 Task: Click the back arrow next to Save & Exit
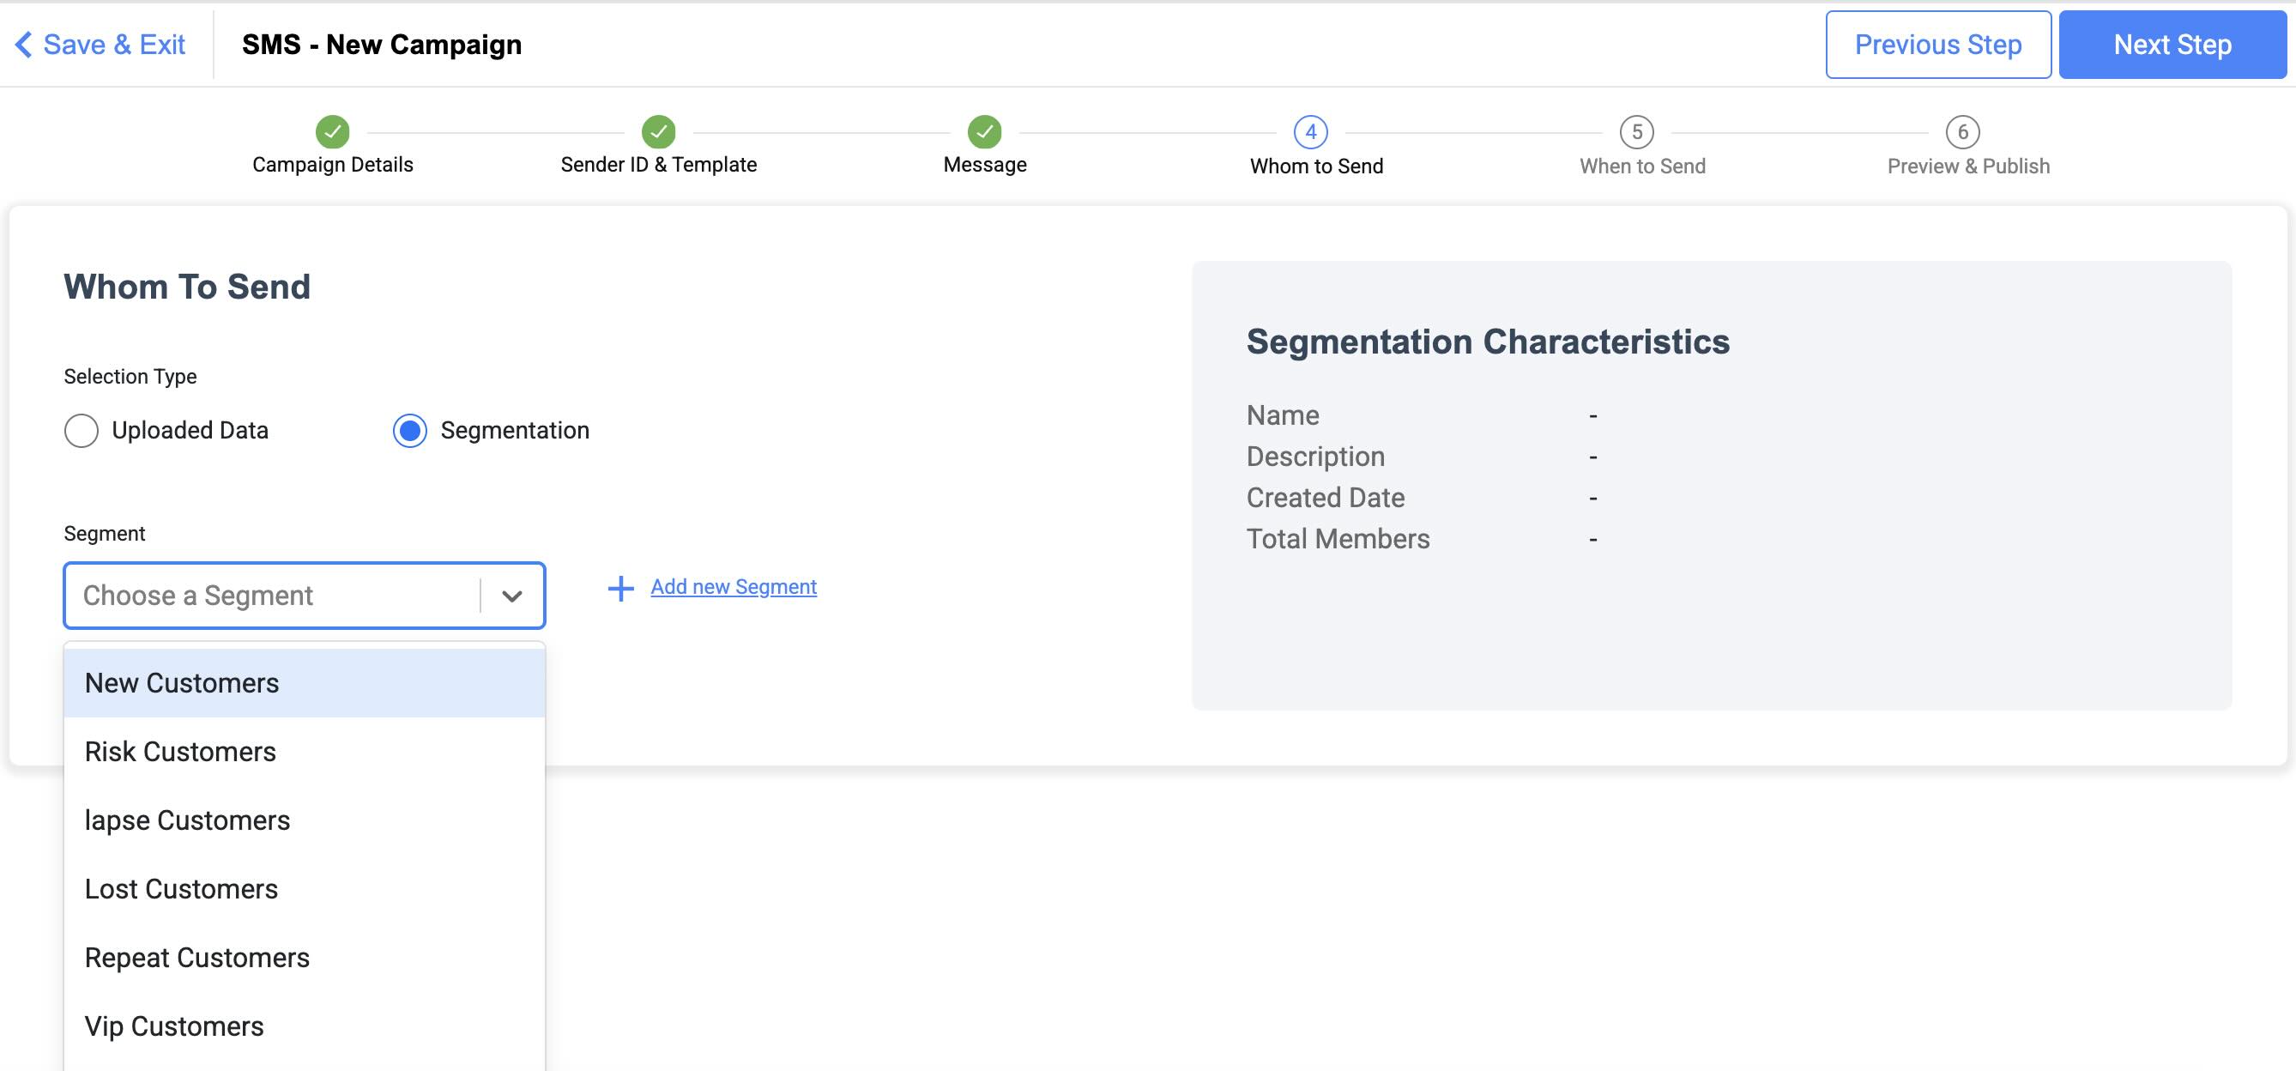[x=24, y=45]
